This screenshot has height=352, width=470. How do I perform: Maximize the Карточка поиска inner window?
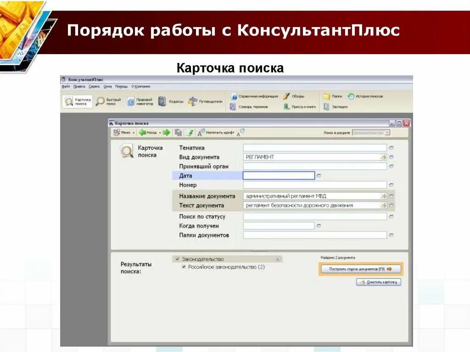[399, 123]
